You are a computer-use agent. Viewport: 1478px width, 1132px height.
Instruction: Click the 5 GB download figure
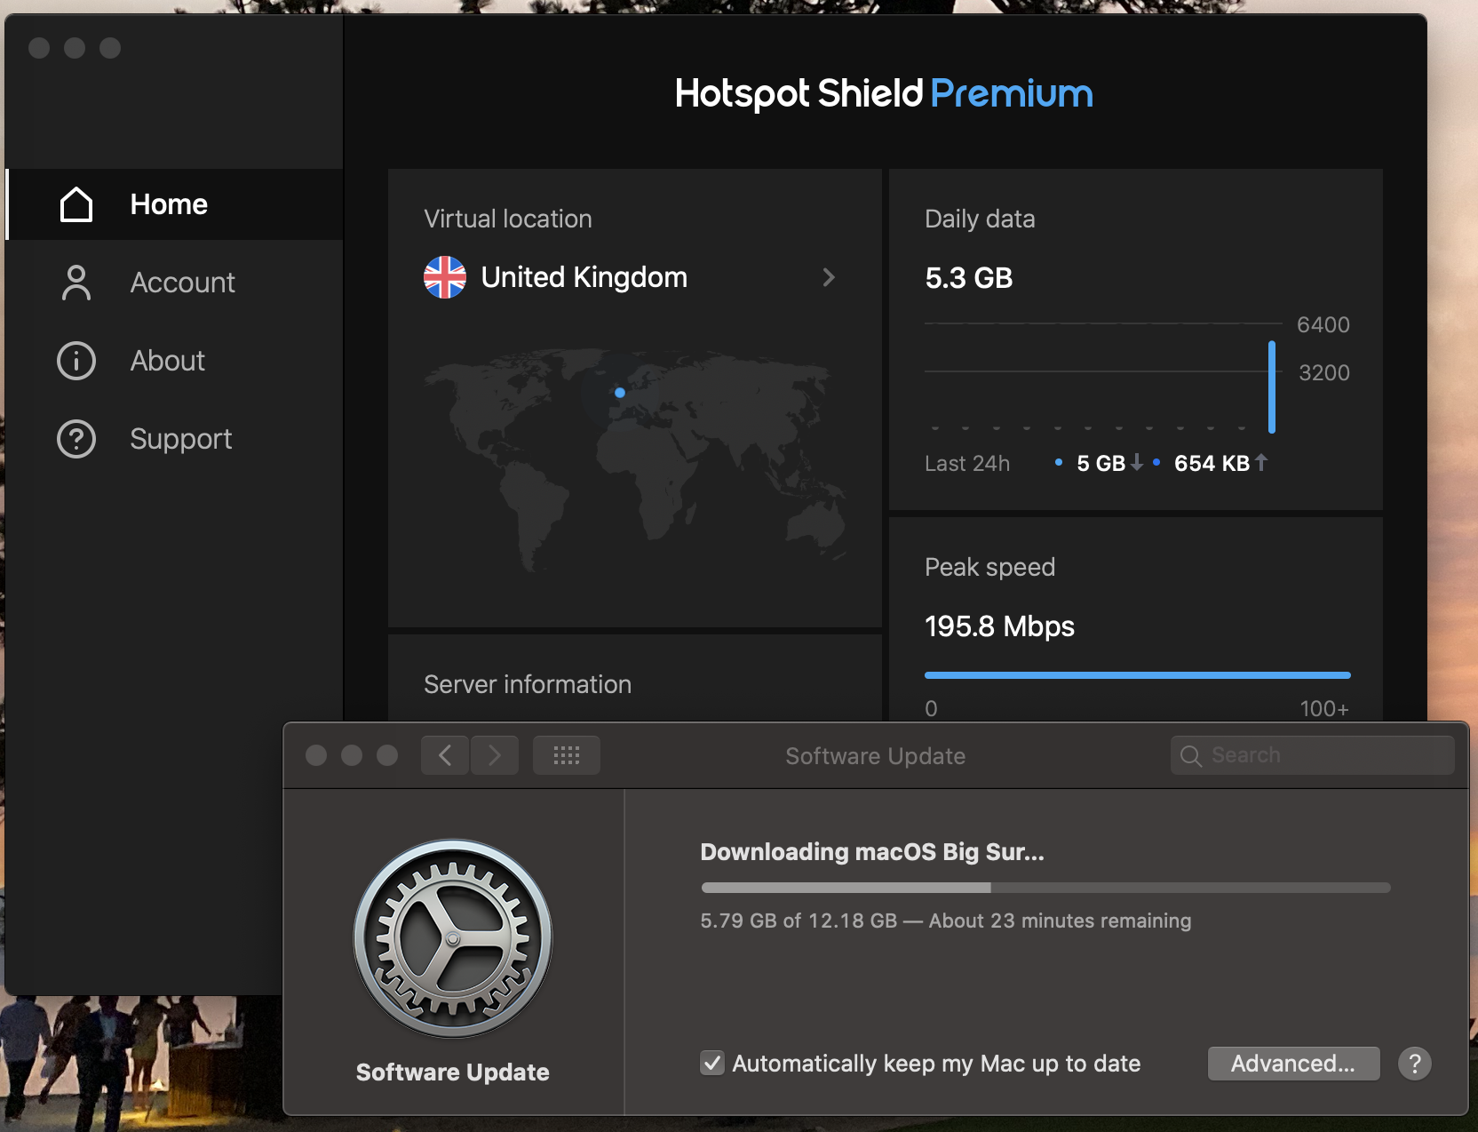pos(1101,463)
